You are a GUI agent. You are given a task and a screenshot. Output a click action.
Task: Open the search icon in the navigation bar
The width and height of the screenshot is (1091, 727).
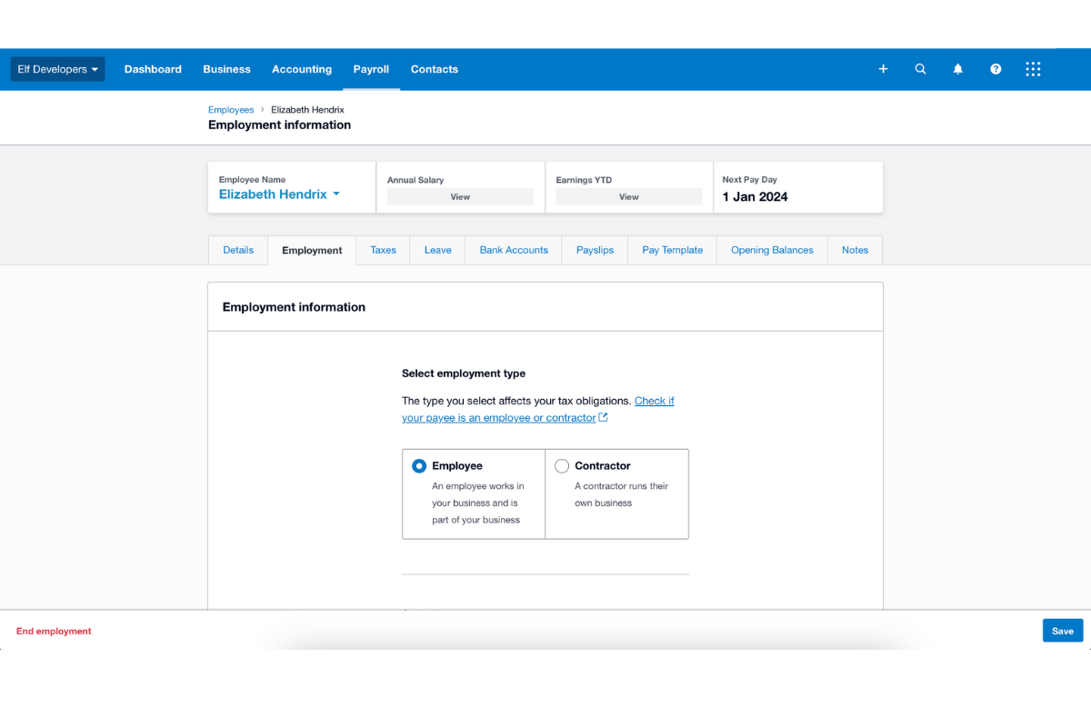pyautogui.click(x=920, y=68)
